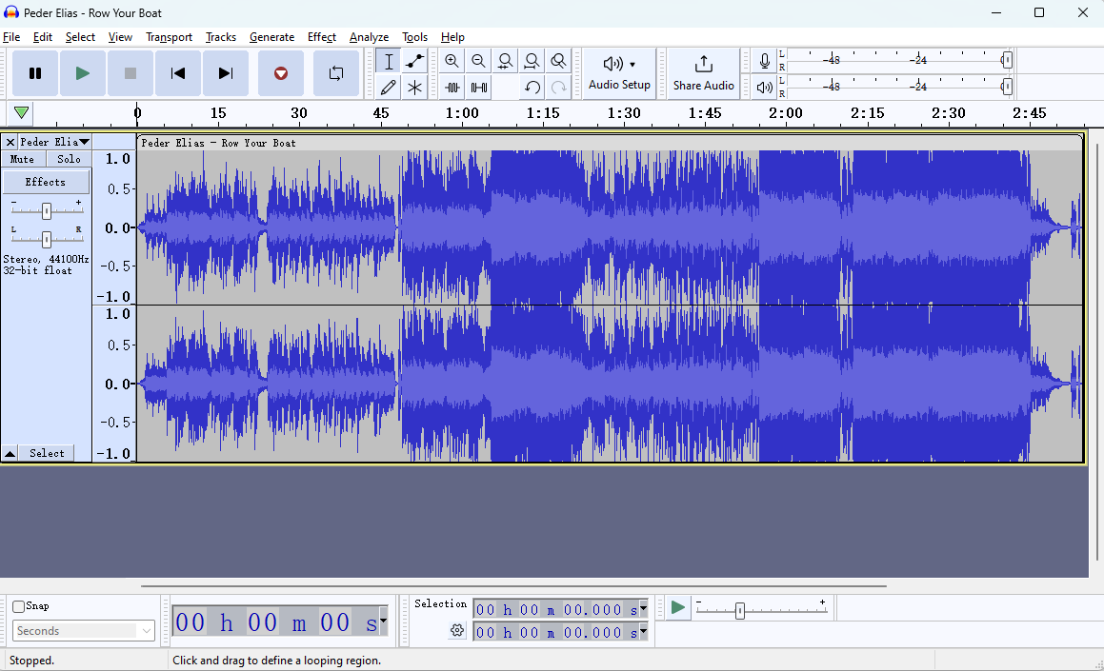Open the File menu

click(11, 37)
